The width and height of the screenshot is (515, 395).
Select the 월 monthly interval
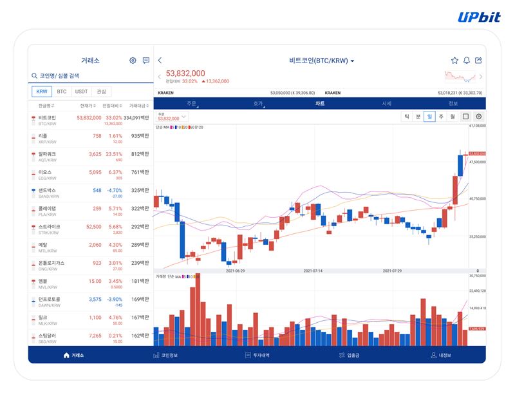pos(453,117)
